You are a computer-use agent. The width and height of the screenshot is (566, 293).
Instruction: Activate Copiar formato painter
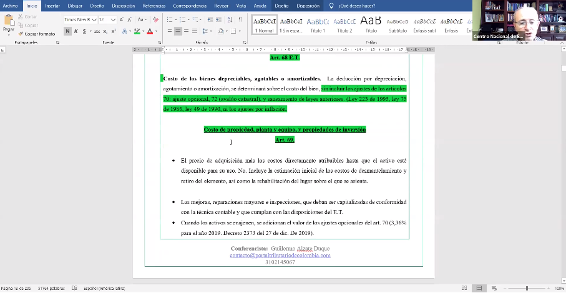coord(36,34)
